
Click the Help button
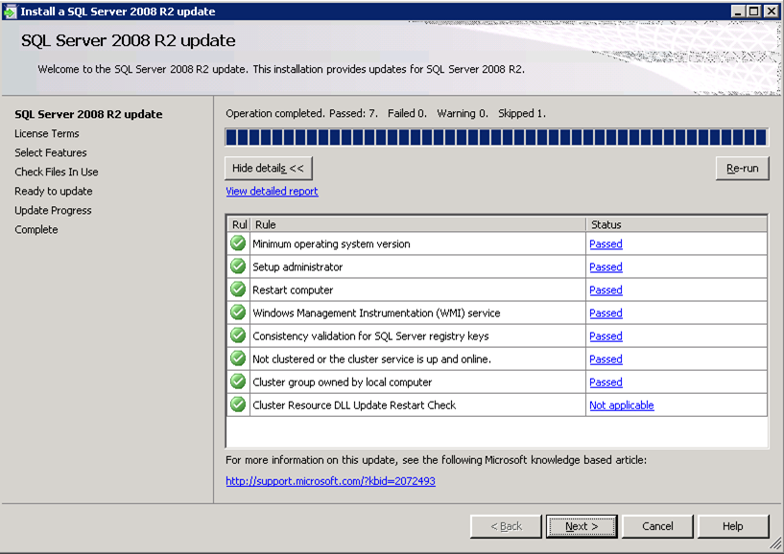point(733,526)
